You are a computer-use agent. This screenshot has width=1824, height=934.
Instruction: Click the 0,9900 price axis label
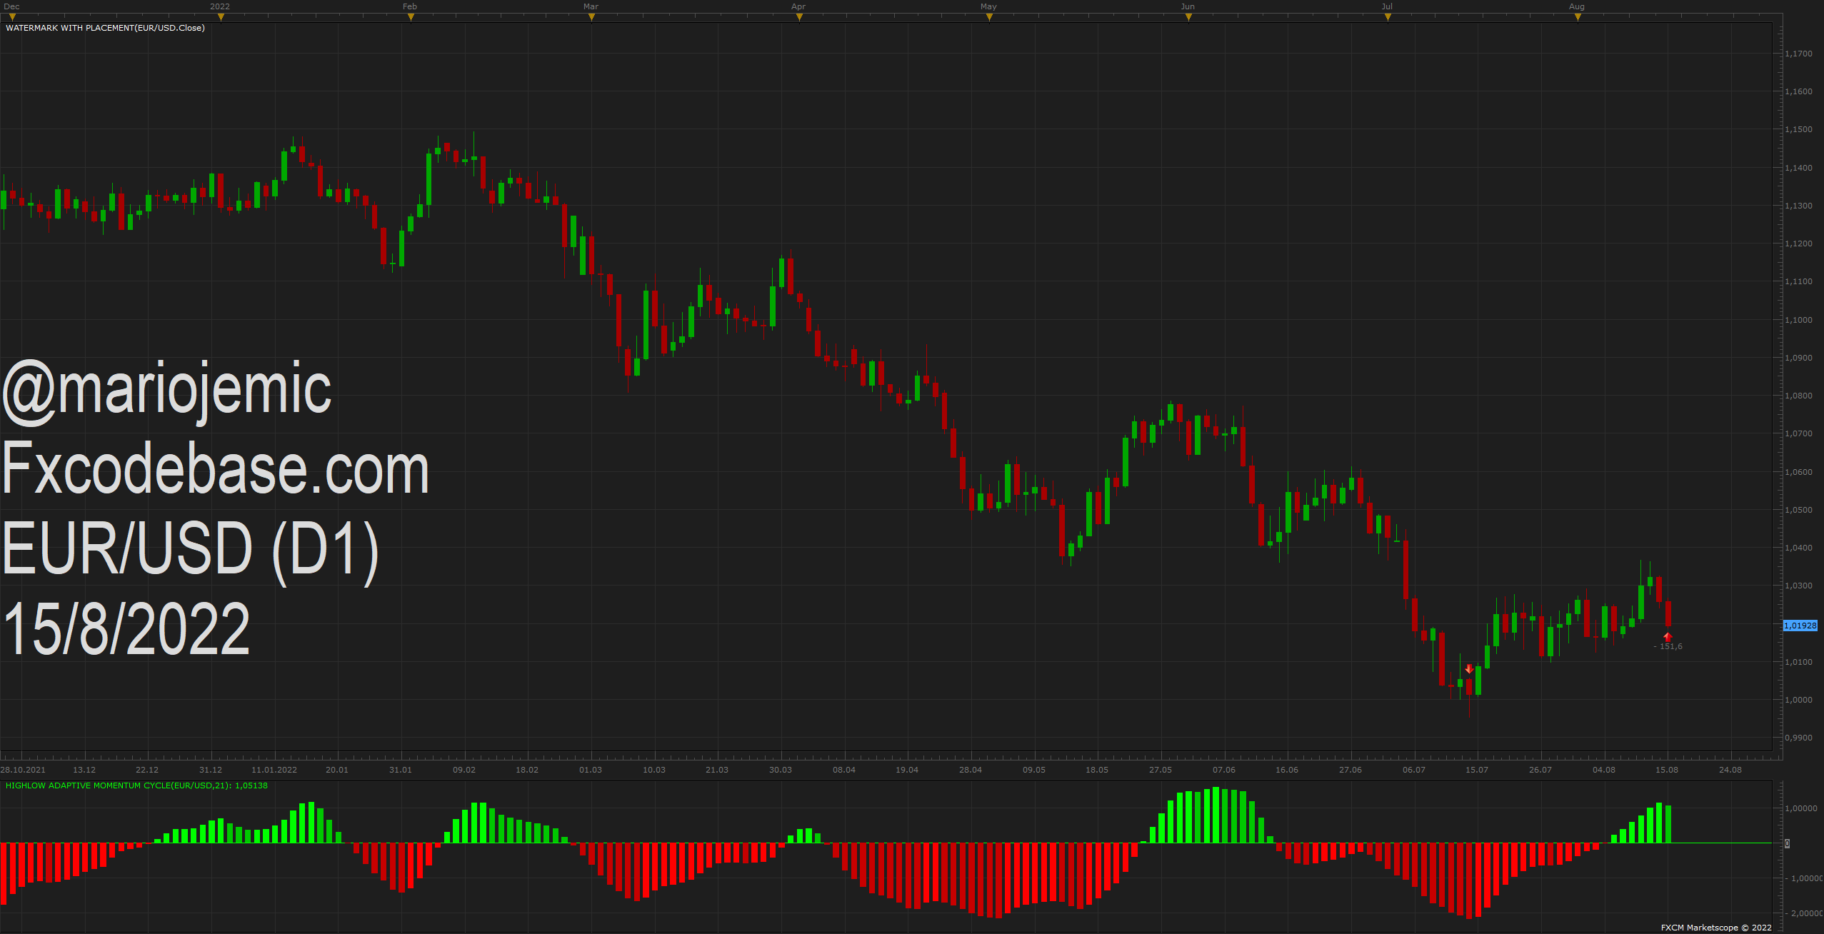coord(1798,738)
